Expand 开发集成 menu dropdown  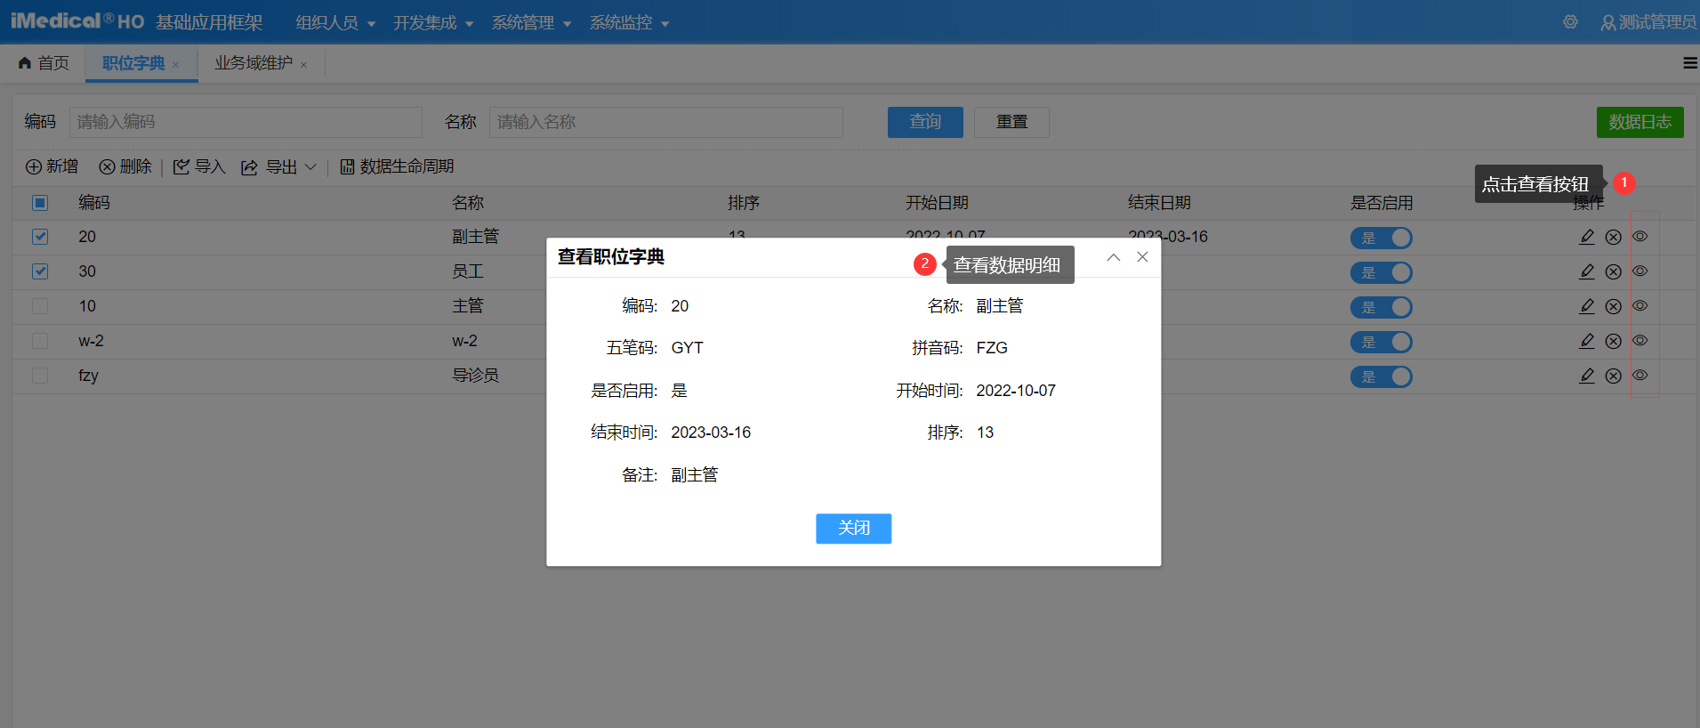(433, 23)
